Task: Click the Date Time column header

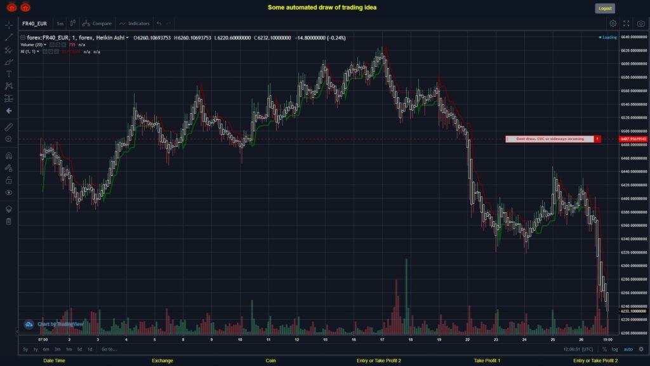Action: tap(55, 361)
